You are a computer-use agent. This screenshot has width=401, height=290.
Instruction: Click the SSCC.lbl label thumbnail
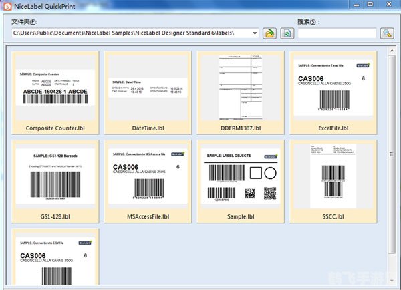pyautogui.click(x=332, y=176)
